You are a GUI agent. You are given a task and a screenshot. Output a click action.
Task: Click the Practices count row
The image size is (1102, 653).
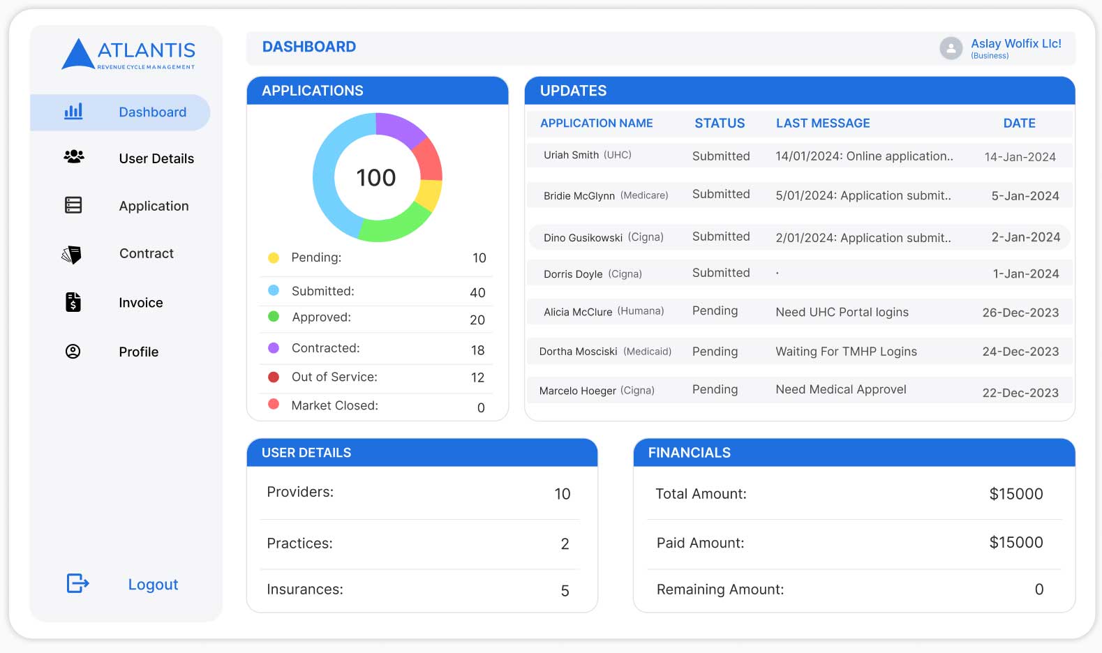coord(419,544)
